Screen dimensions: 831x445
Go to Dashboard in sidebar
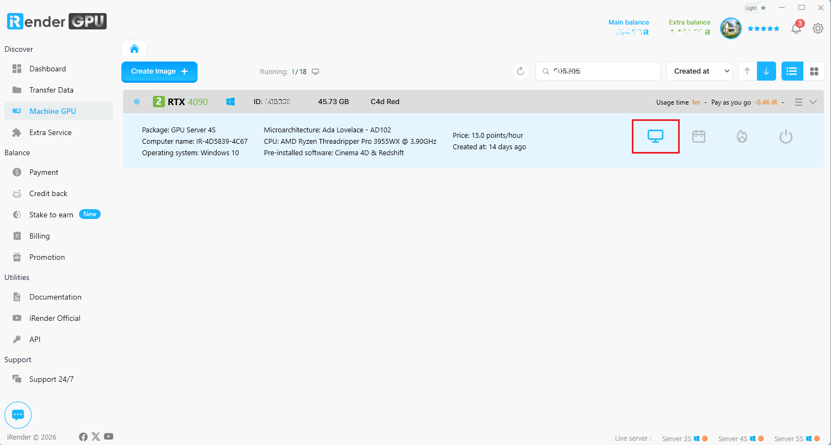[59, 69]
